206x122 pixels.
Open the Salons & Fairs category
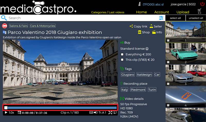click(x=19, y=26)
